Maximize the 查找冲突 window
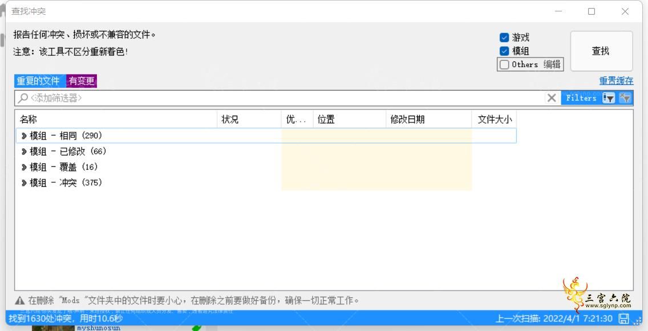The image size is (648, 331). tap(592, 11)
